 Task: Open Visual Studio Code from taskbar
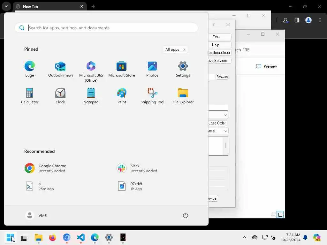[81, 237]
